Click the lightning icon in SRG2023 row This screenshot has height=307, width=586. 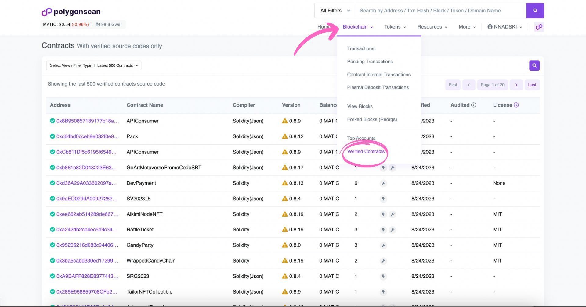pos(383,277)
